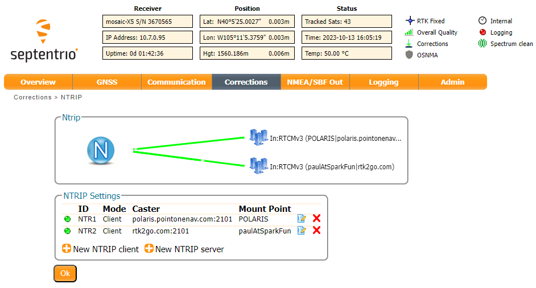Click the New NTRIP server link
The image size is (536, 288).
(x=189, y=249)
